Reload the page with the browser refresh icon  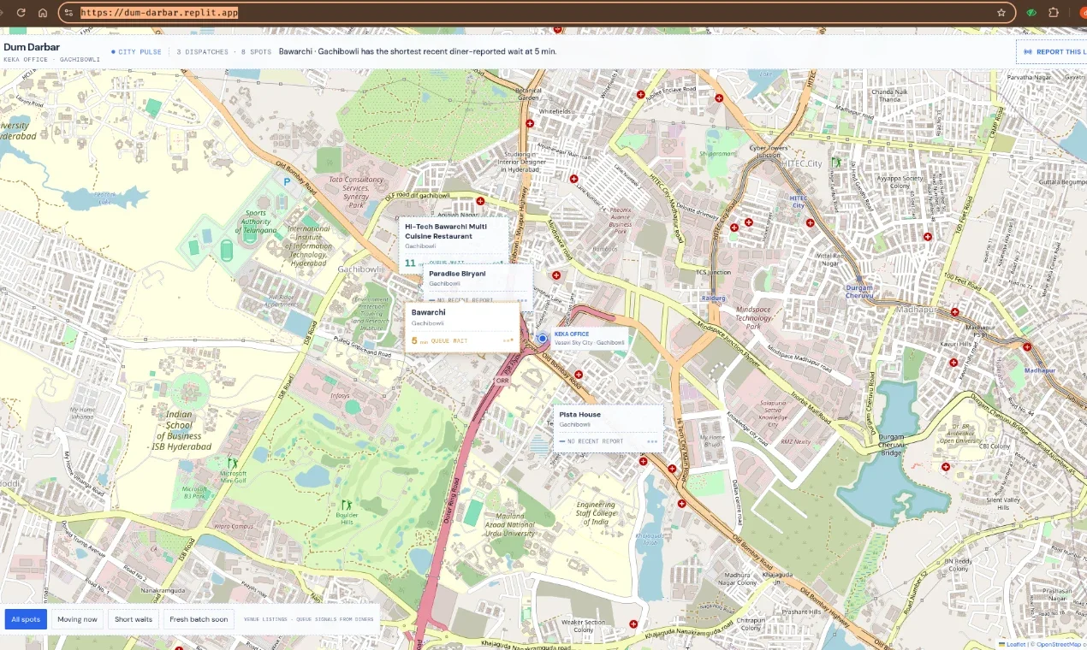pos(21,13)
